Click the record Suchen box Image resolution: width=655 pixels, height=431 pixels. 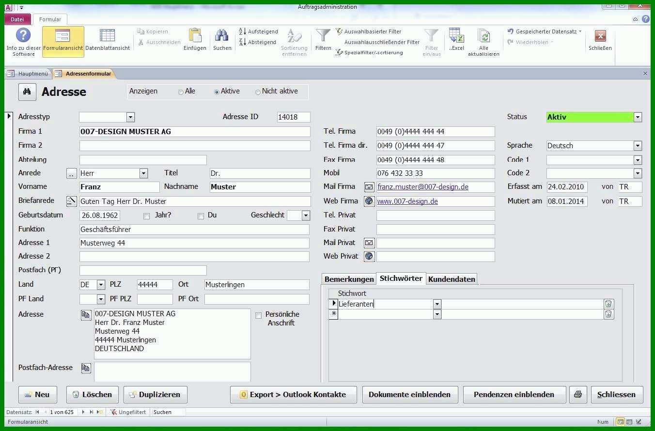click(x=169, y=412)
